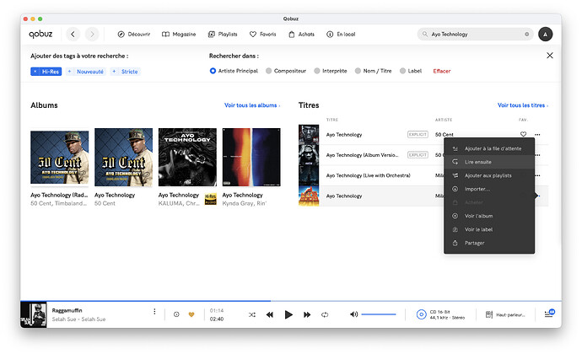The image size is (582, 354).
Task: Skip to the next track
Action: tap(307, 314)
